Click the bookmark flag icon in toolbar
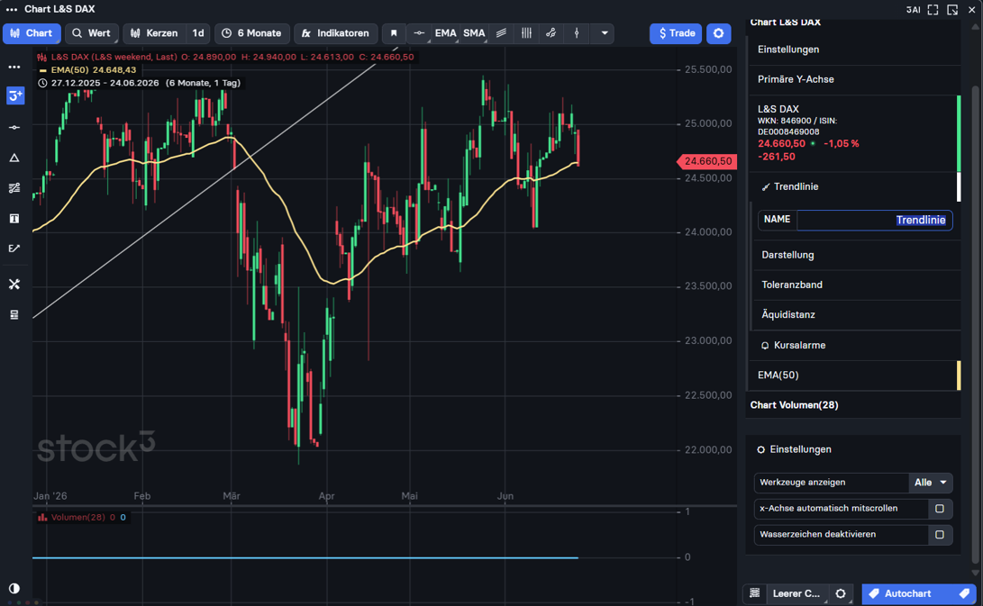The image size is (983, 606). [394, 33]
